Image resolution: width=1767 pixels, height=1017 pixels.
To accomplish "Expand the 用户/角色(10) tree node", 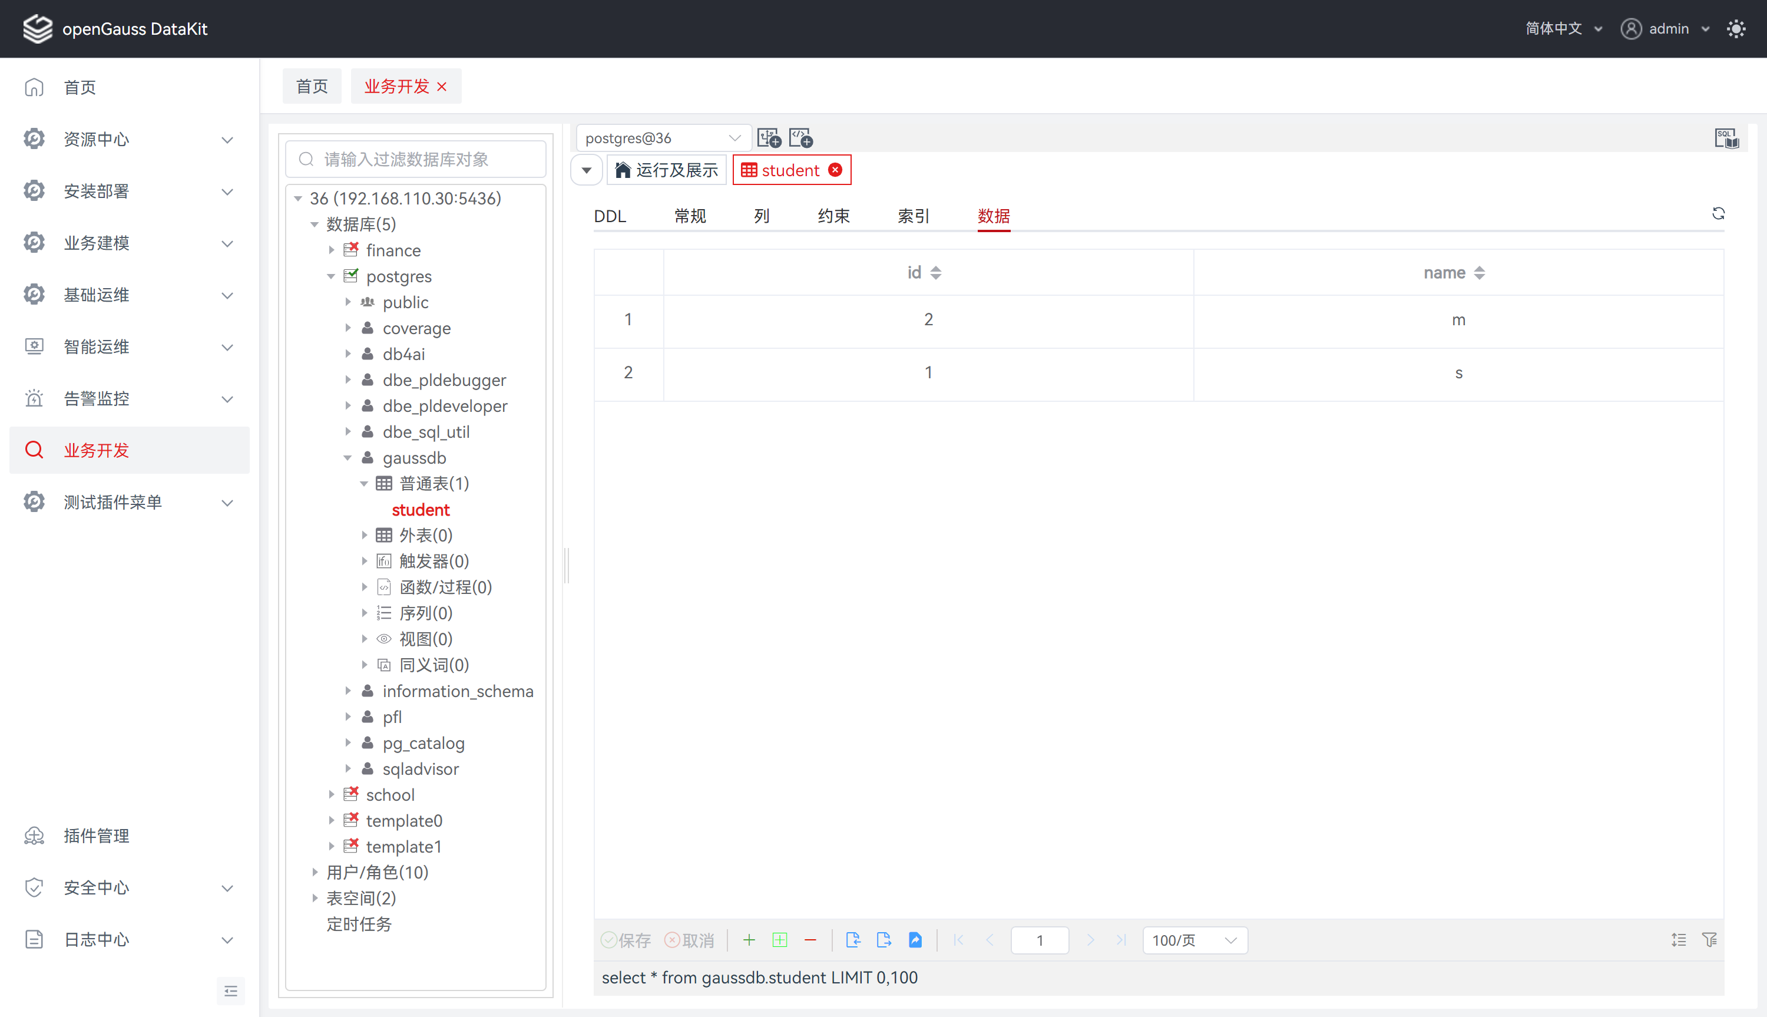I will 315,873.
